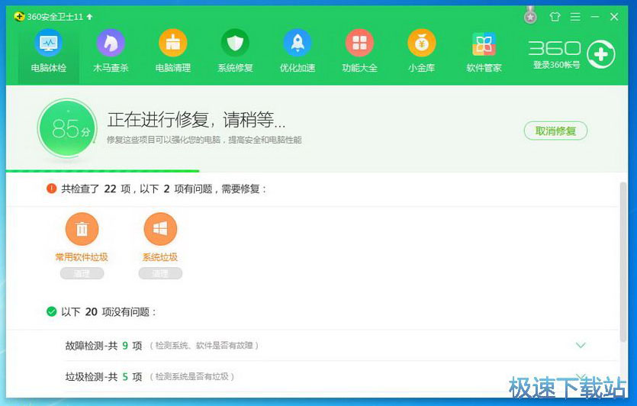Cancel repair with 取消修复 button

tap(555, 130)
